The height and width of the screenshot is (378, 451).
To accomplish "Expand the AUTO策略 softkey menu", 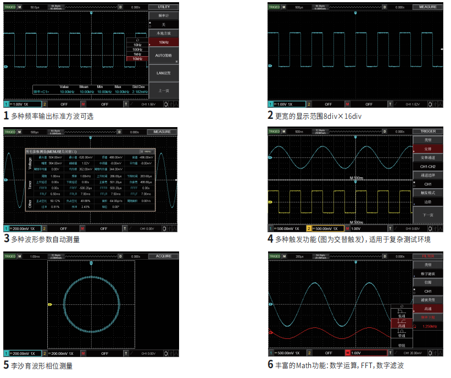I will click(164, 56).
